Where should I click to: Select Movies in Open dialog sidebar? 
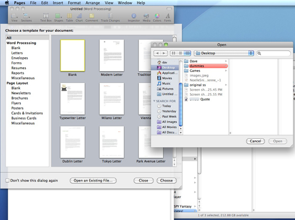165,78
